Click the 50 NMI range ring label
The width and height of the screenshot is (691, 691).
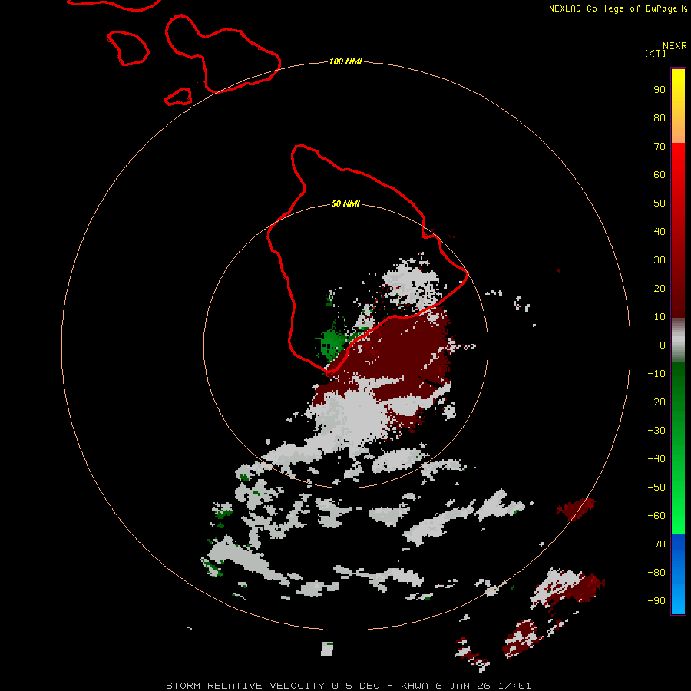(x=345, y=203)
